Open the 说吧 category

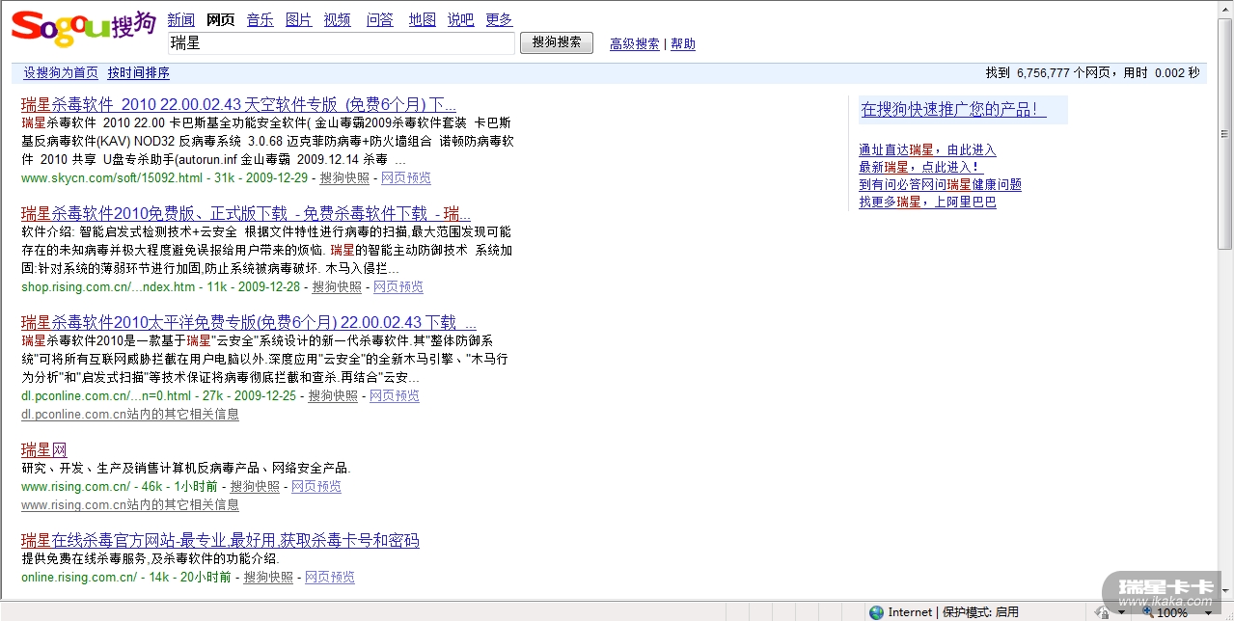point(460,19)
